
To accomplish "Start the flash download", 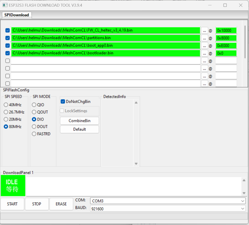I will 12,204.
